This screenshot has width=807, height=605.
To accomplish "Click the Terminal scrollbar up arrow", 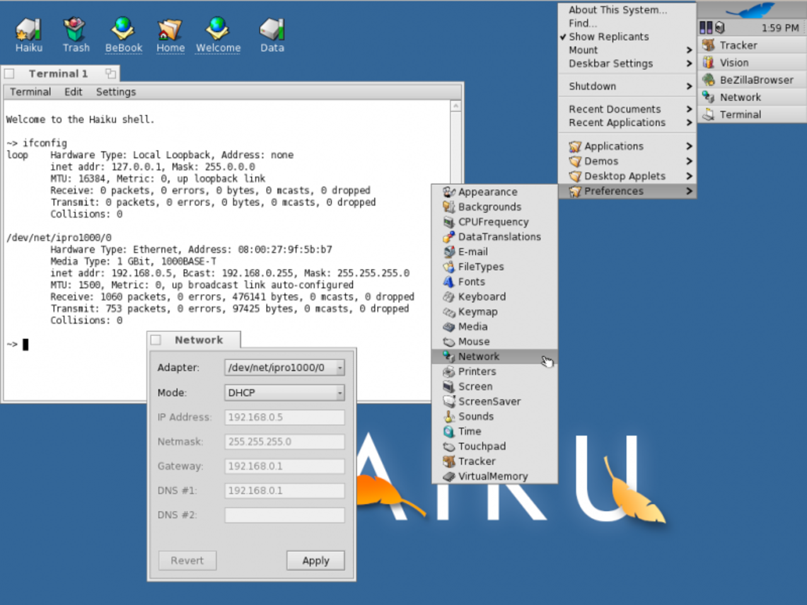I will (456, 107).
